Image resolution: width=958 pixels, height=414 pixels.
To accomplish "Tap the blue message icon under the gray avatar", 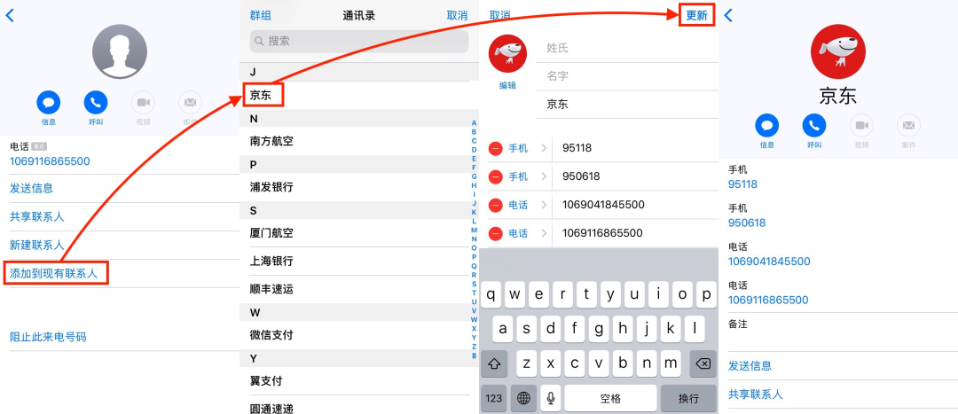I will pos(48,102).
